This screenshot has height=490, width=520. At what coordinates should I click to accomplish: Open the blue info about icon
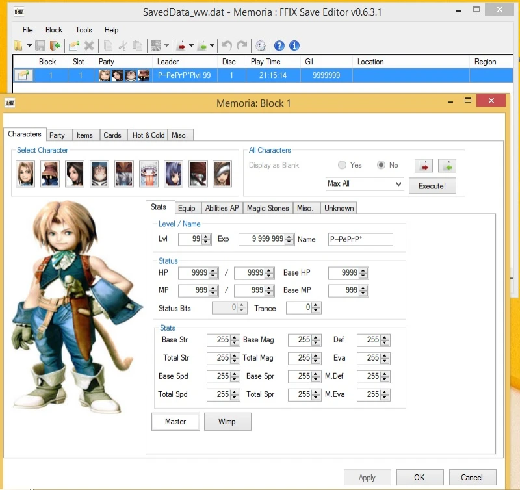[294, 45]
